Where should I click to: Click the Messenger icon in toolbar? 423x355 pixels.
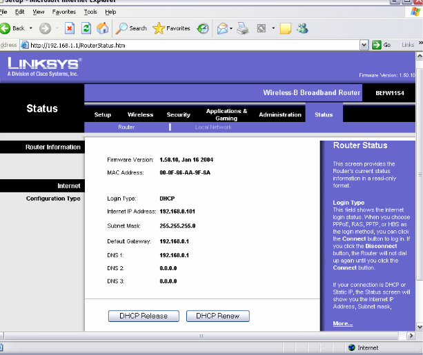click(302, 28)
